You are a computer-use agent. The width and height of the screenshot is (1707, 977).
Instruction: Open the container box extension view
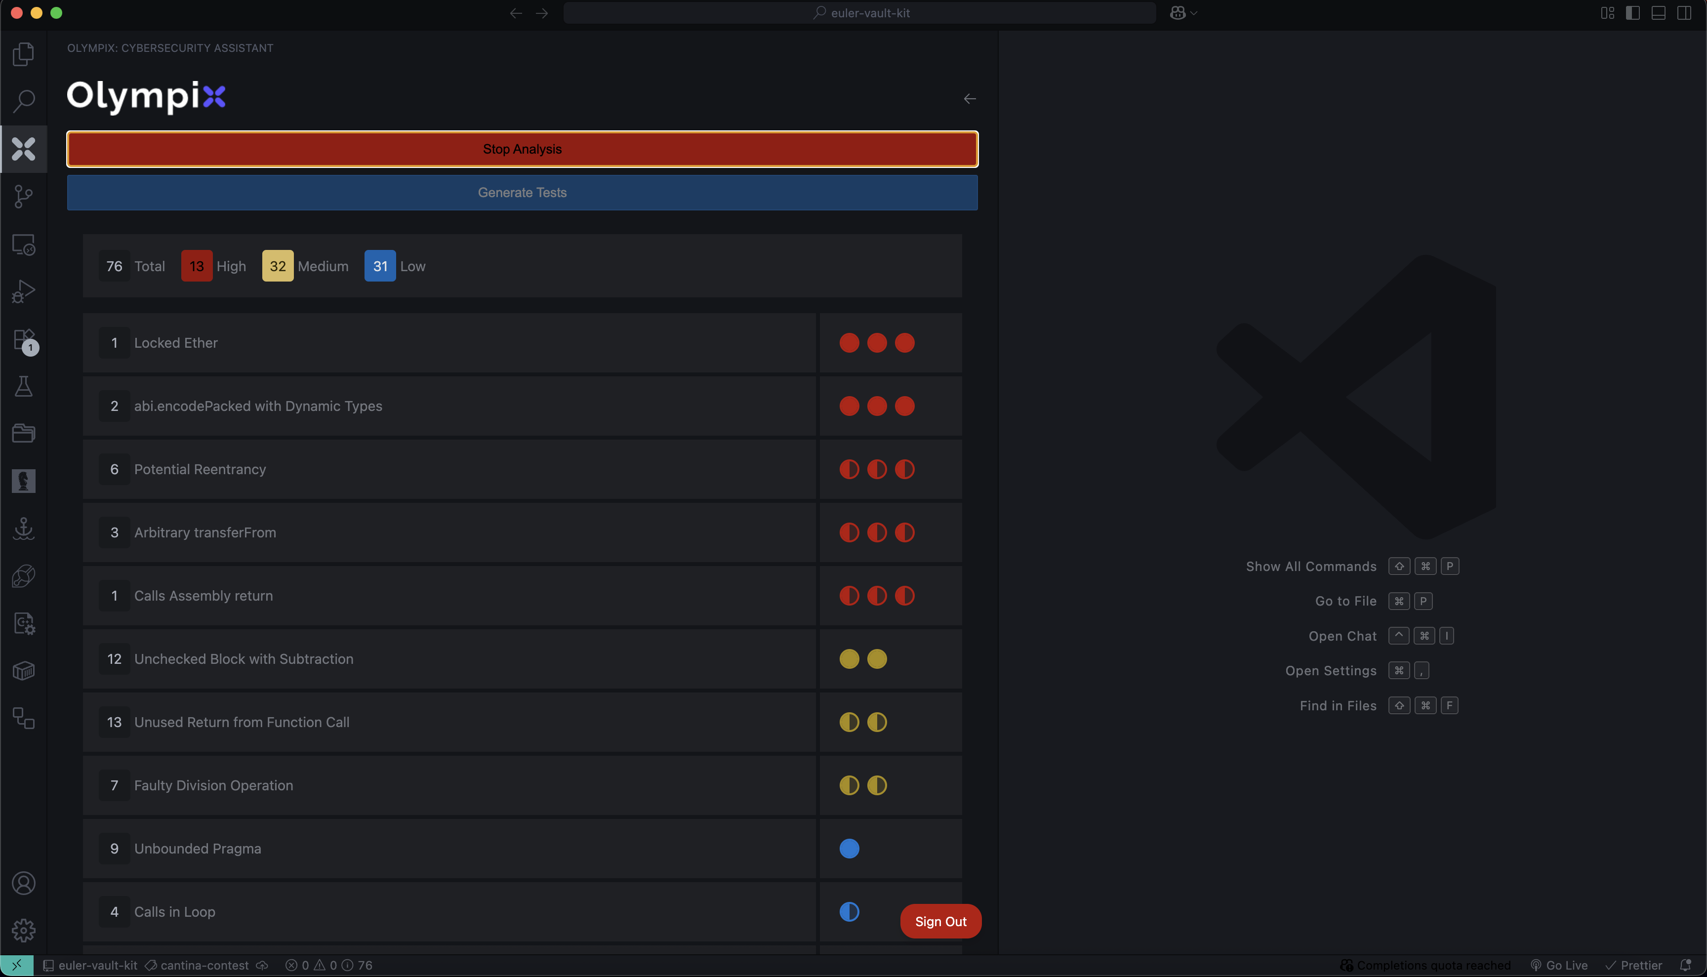tap(24, 671)
